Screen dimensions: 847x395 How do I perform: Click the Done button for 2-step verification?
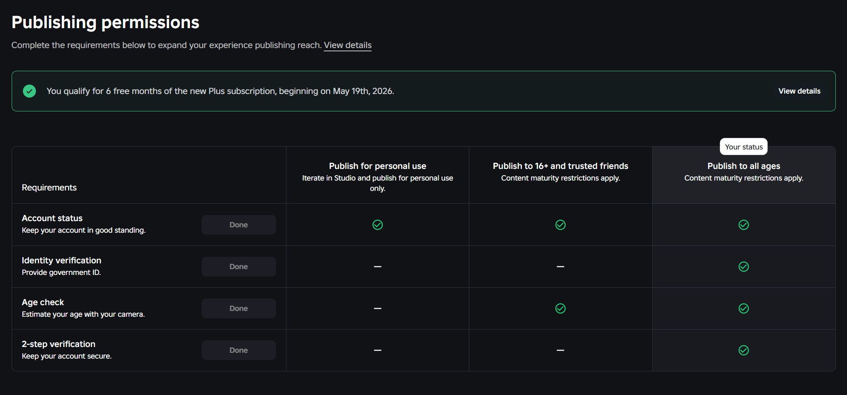pos(239,350)
